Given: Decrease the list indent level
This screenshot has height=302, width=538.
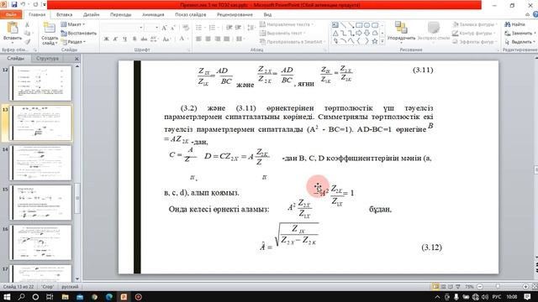Looking at the screenshot, I should (229, 28).
